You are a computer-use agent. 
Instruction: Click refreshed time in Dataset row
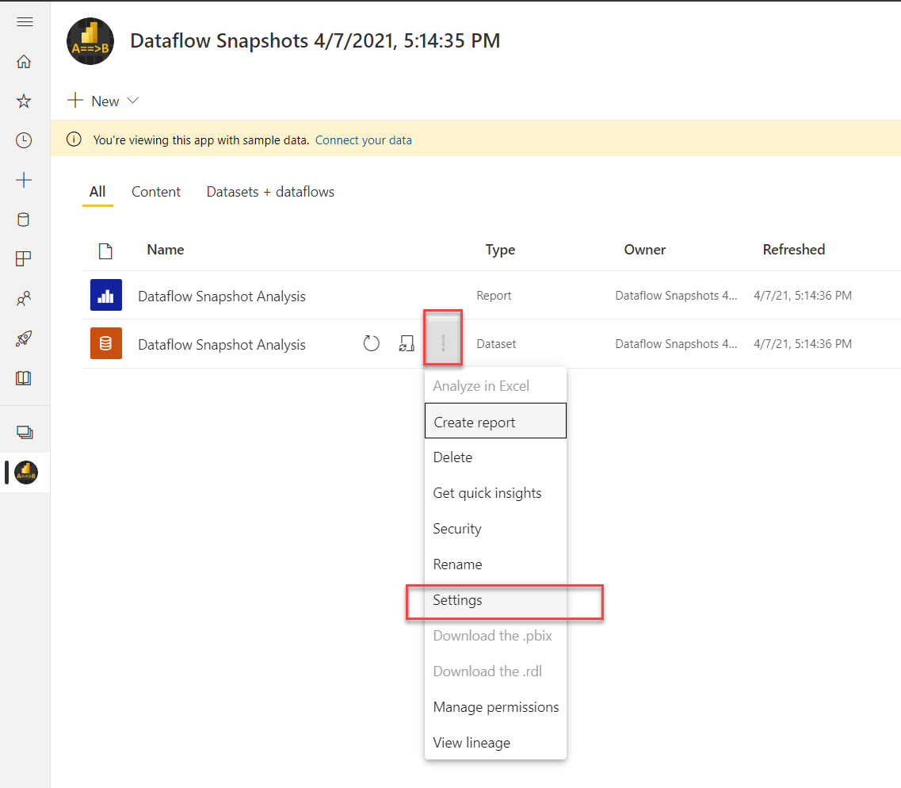pos(803,344)
